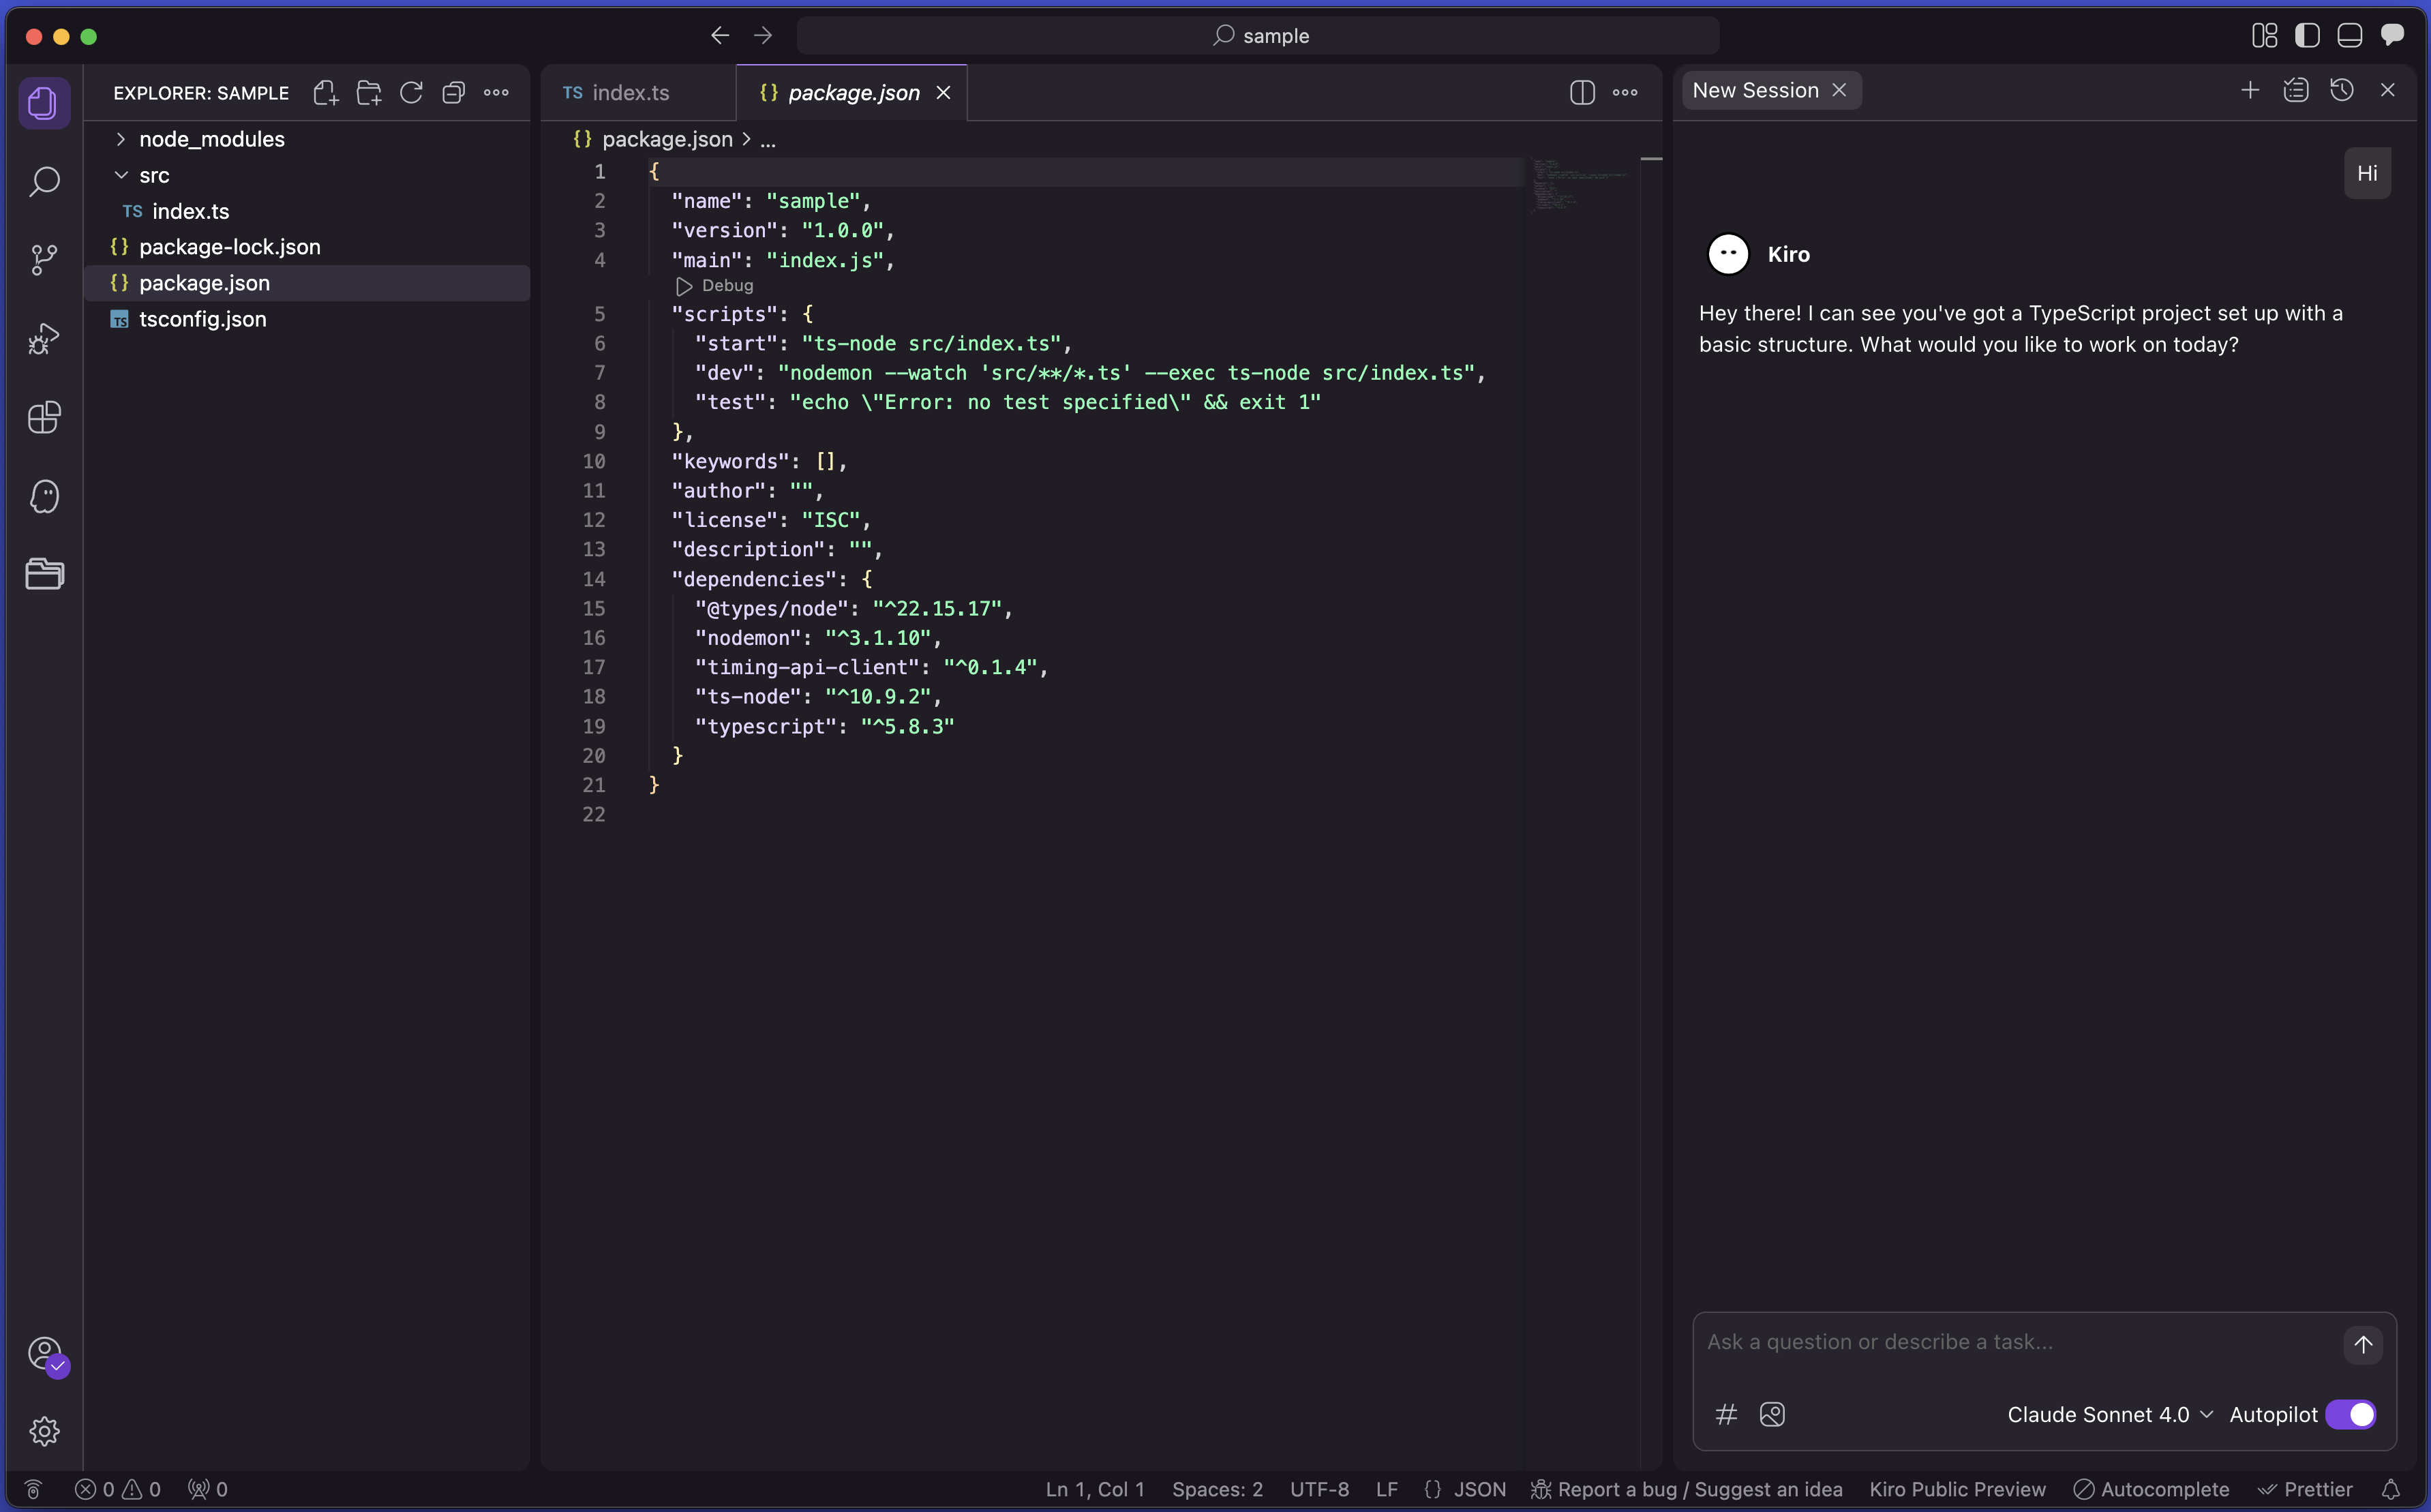Toggle bottom panel visibility in title bar

click(2350, 36)
